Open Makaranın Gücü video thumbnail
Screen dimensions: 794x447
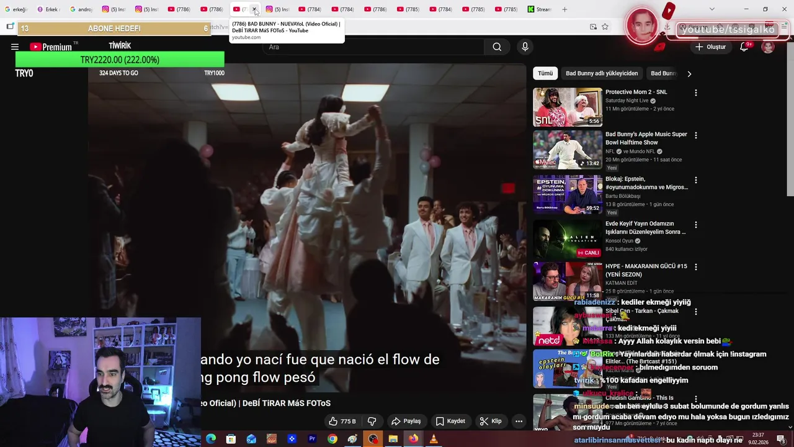[568, 281]
